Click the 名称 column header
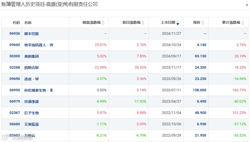 pos(28,23)
